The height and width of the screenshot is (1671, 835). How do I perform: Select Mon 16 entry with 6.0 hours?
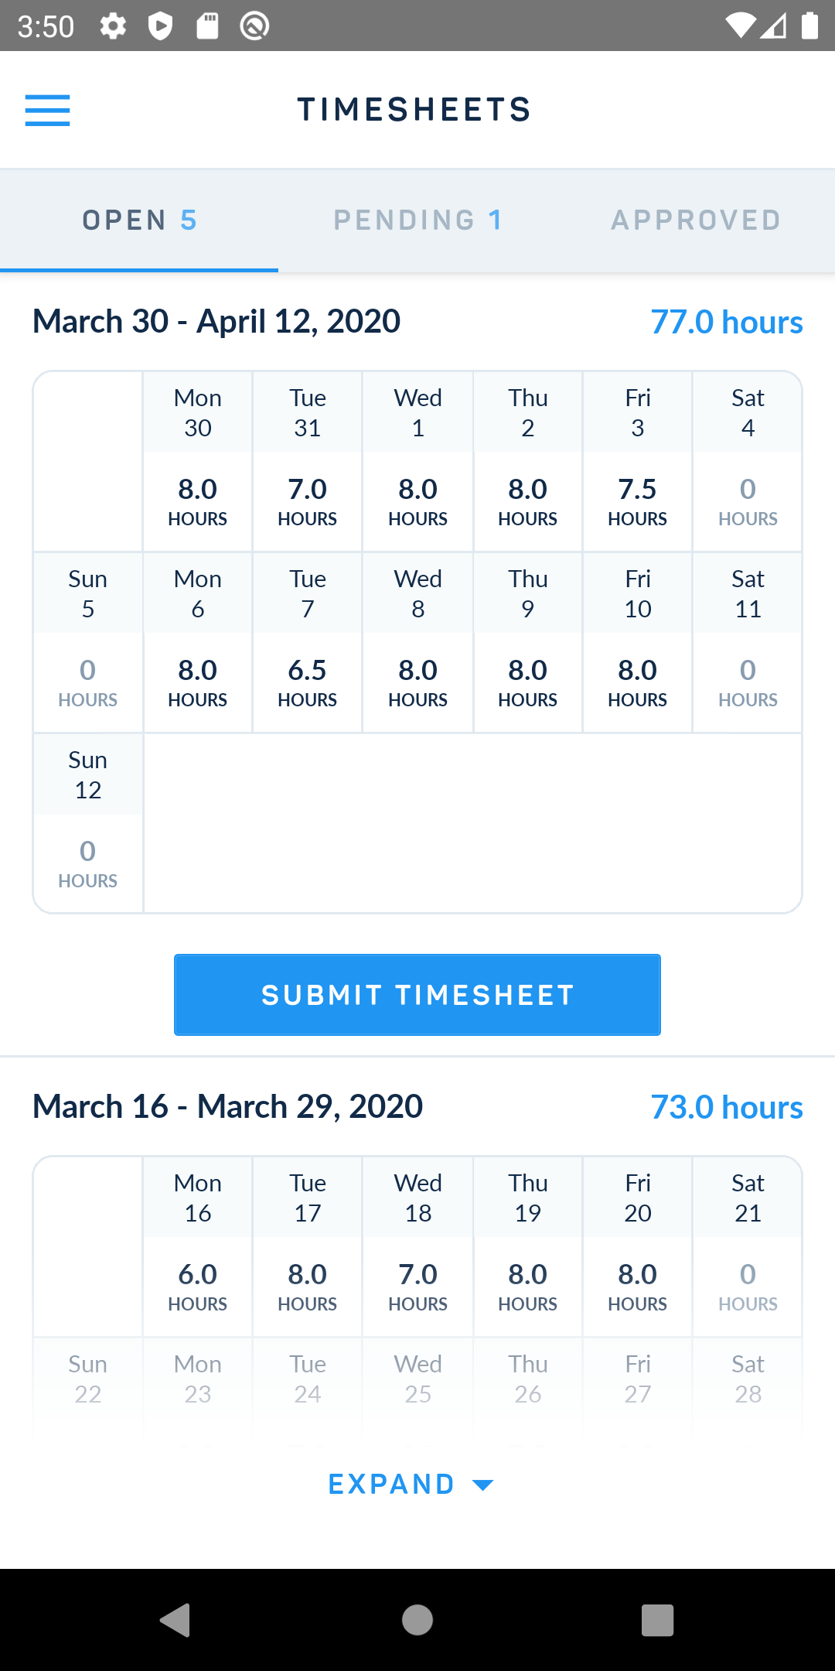pyautogui.click(x=198, y=1247)
